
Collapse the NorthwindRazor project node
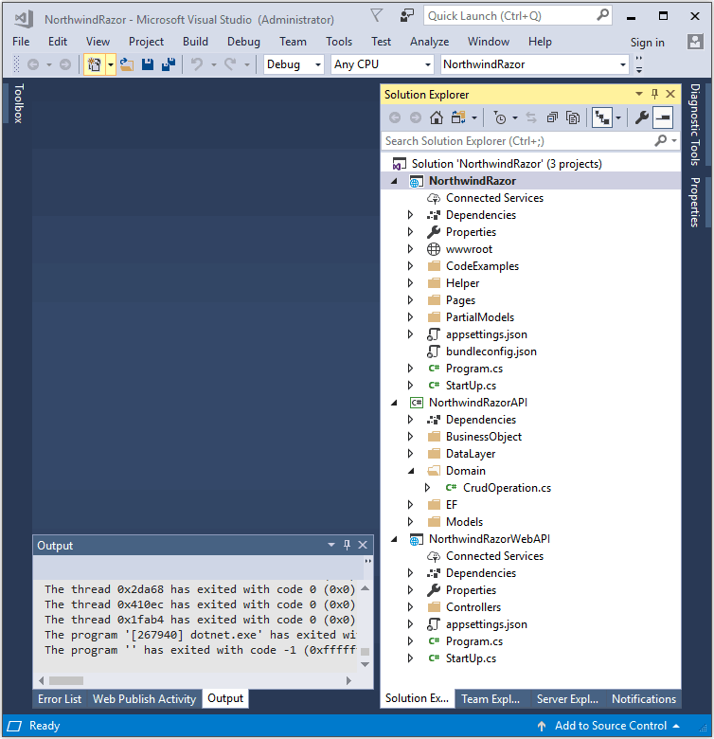[394, 181]
